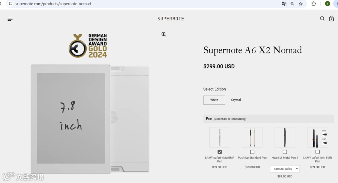Bookmark this page with the star icon
Image resolution: width=338 pixels, height=183 pixels.
tap(301, 4)
